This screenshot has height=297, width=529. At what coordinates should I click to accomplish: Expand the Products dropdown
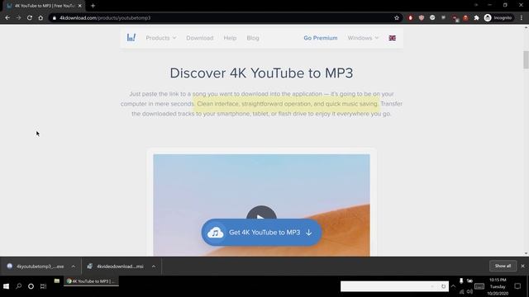coord(161,38)
